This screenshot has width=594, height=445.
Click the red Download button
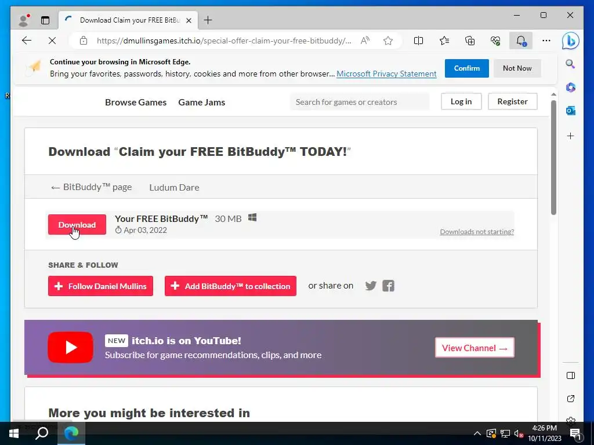[x=77, y=224]
